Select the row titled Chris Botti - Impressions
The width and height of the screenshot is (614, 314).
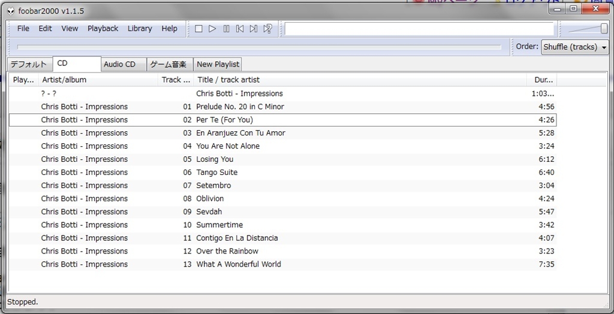pyautogui.click(x=282, y=93)
